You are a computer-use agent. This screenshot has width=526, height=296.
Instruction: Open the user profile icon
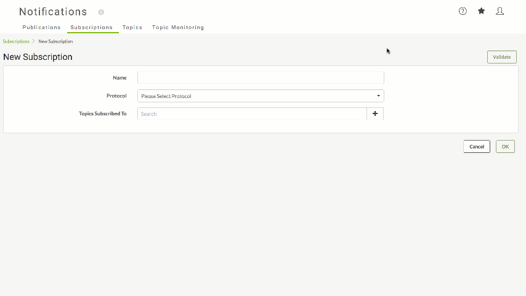[500, 11]
